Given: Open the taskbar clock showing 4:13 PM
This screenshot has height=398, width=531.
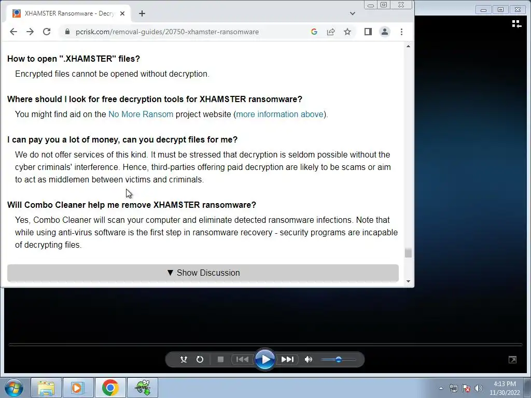Looking at the screenshot, I should point(505,388).
